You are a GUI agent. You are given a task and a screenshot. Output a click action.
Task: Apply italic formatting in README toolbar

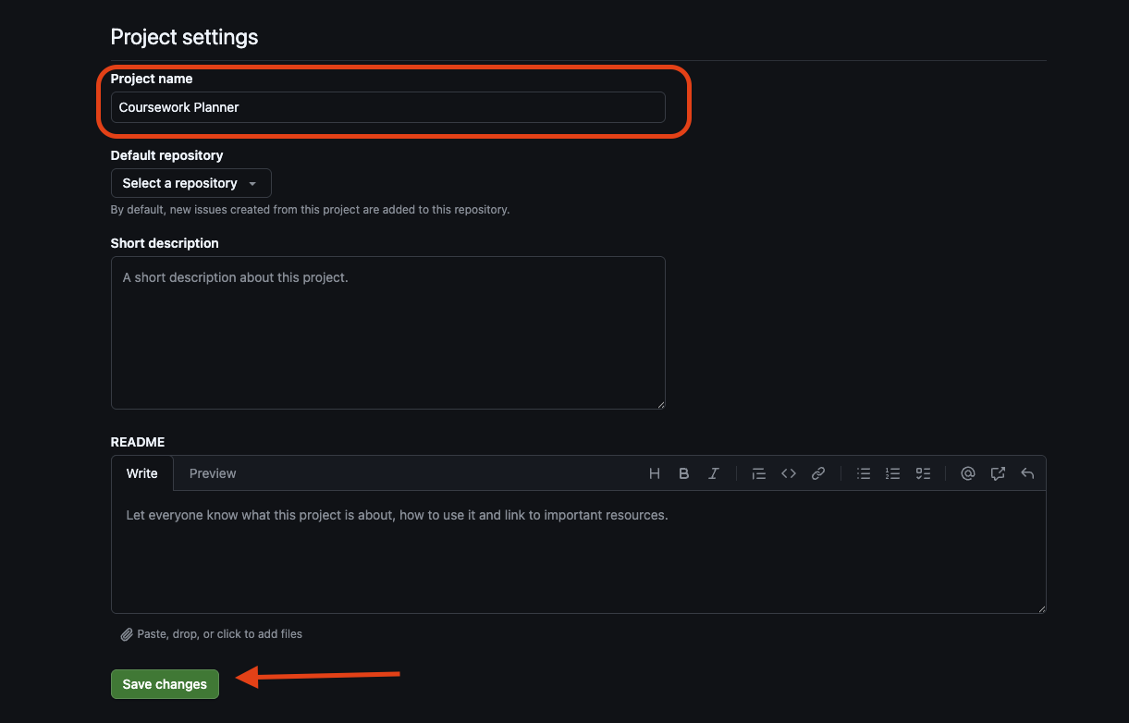click(714, 473)
